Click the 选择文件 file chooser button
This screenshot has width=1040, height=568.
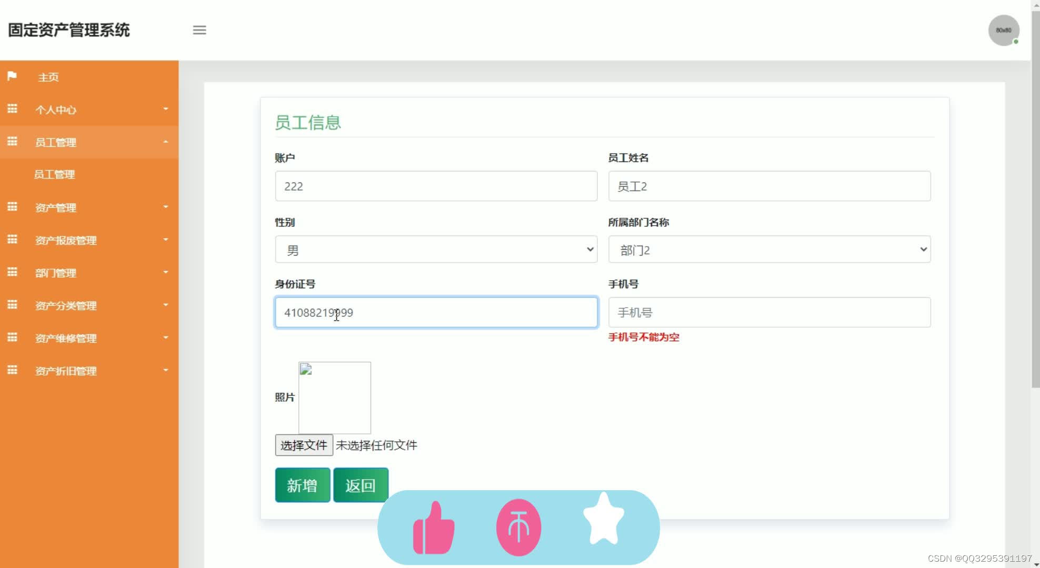coord(304,445)
